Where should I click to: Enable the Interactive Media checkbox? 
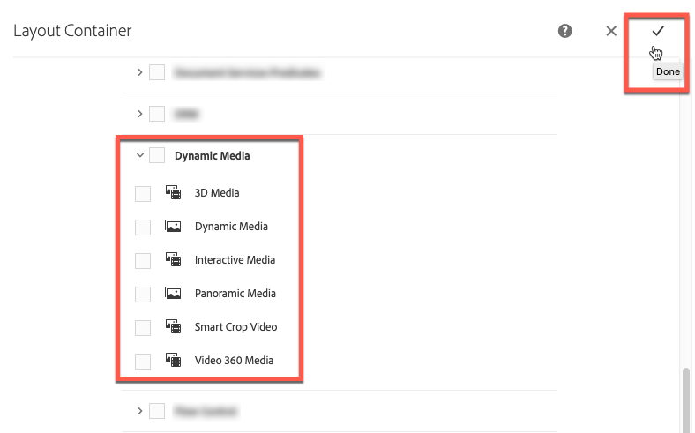click(x=143, y=261)
